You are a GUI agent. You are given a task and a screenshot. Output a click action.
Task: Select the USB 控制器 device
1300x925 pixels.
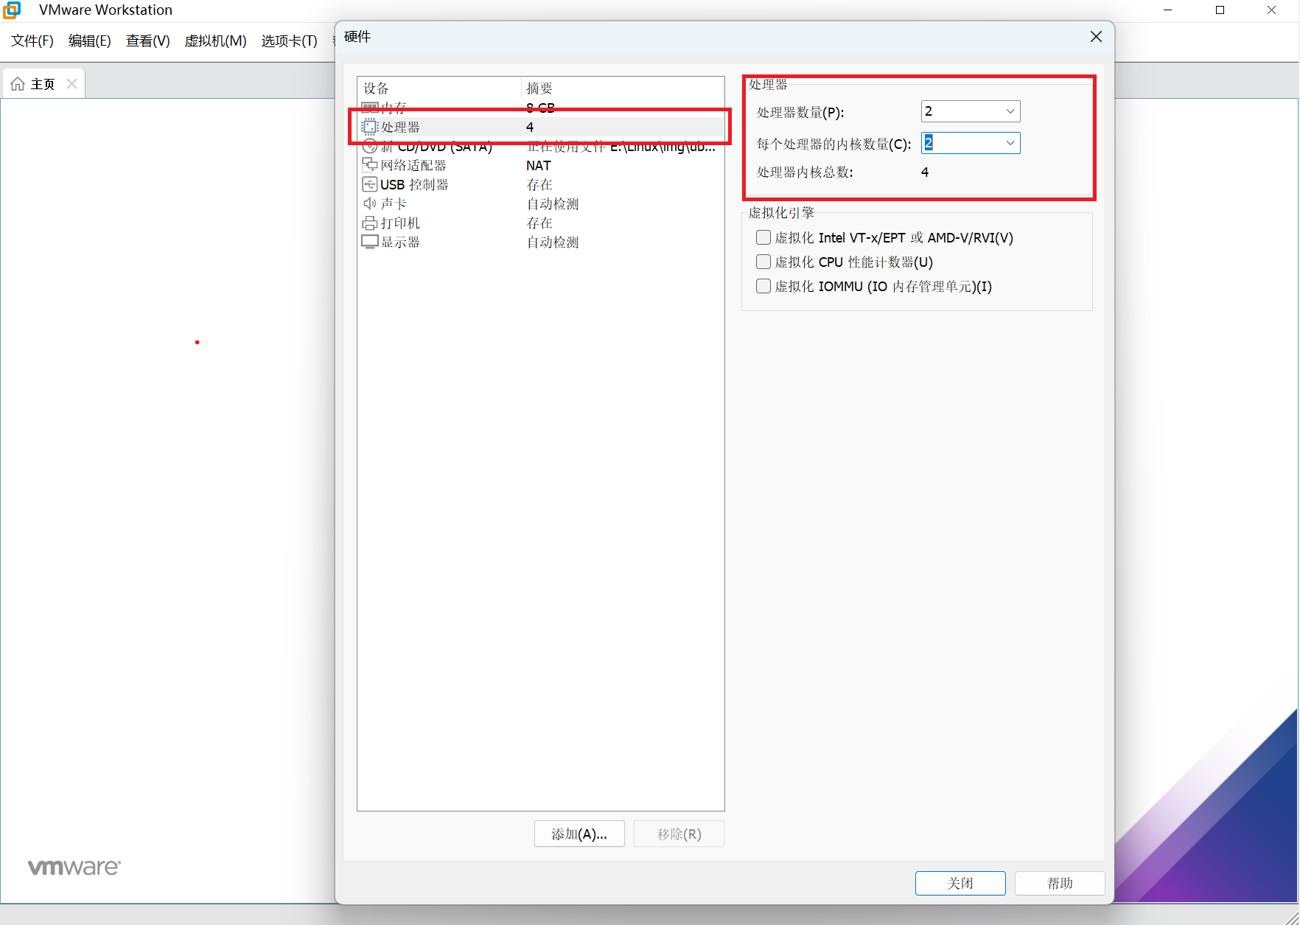(x=414, y=184)
